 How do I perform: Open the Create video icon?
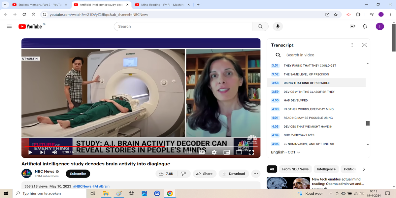352,26
